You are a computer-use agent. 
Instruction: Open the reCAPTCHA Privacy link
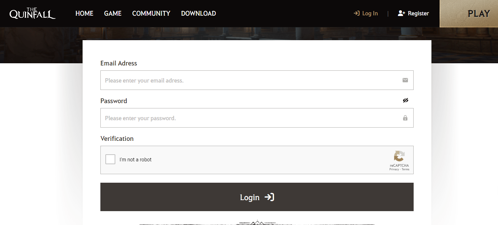coord(394,170)
